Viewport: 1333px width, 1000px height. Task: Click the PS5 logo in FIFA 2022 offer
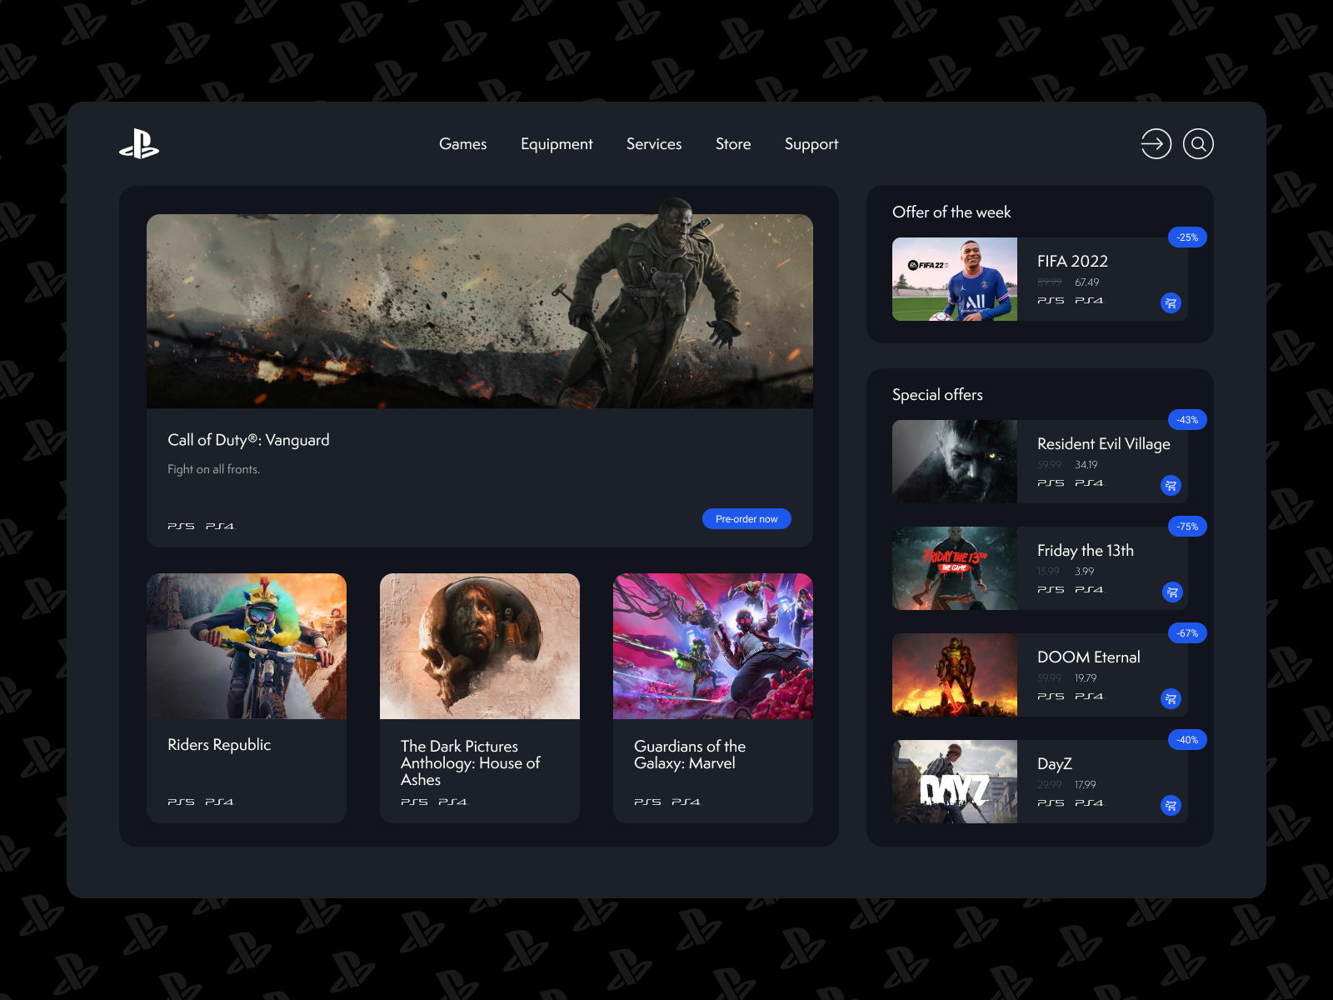click(1051, 300)
